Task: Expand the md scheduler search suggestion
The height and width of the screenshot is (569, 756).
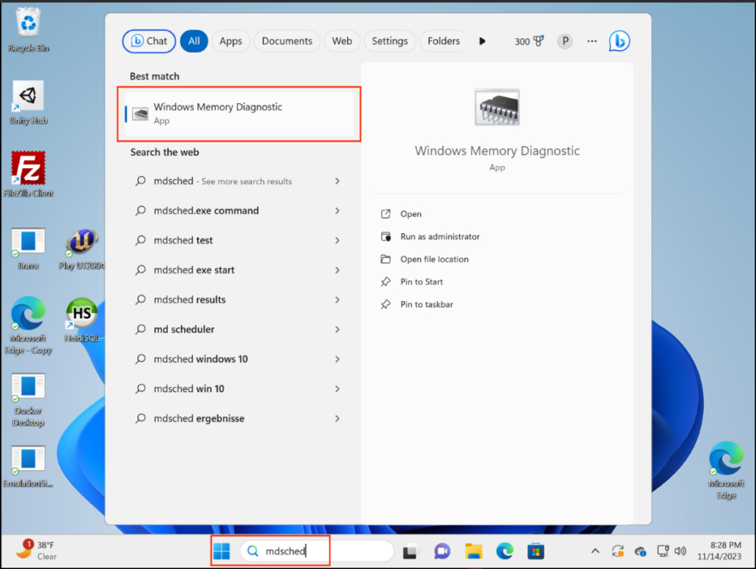Action: pyautogui.click(x=337, y=329)
